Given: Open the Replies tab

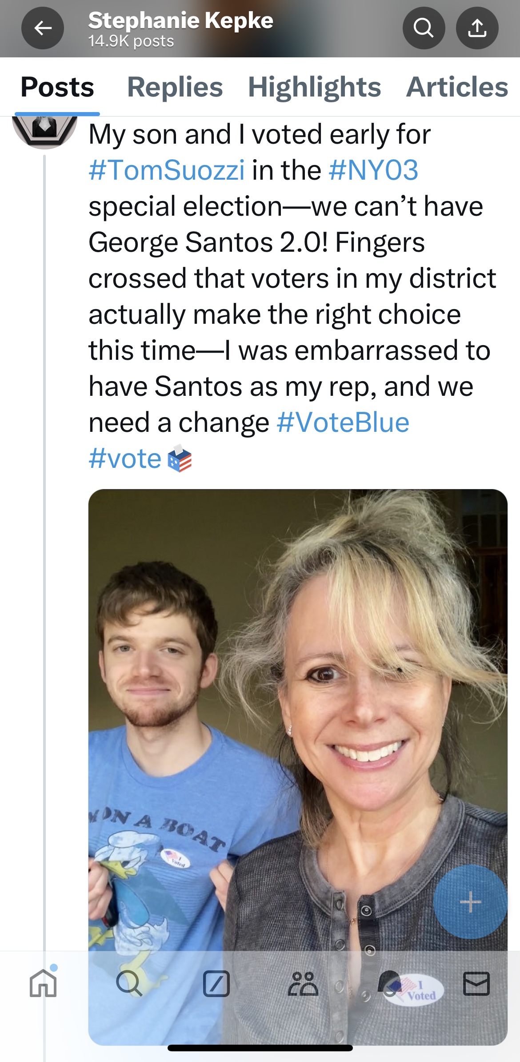Looking at the screenshot, I should [175, 87].
